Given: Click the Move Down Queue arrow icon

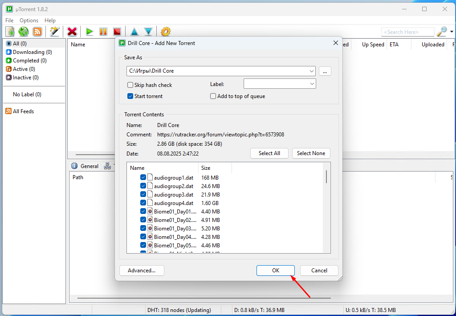Looking at the screenshot, I should coord(148,32).
